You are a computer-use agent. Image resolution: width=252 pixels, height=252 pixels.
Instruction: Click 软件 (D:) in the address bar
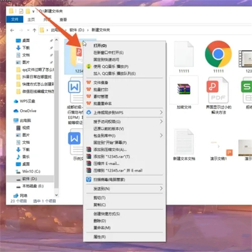77,30
